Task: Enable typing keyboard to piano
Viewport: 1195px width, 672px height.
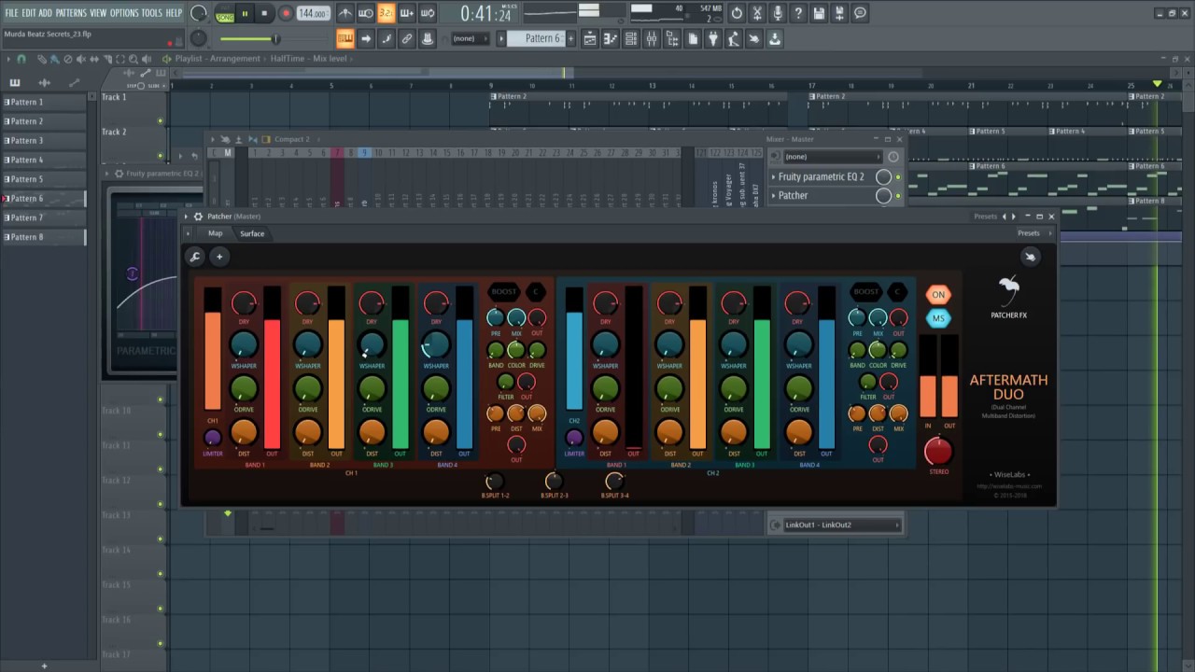Action: point(345,38)
